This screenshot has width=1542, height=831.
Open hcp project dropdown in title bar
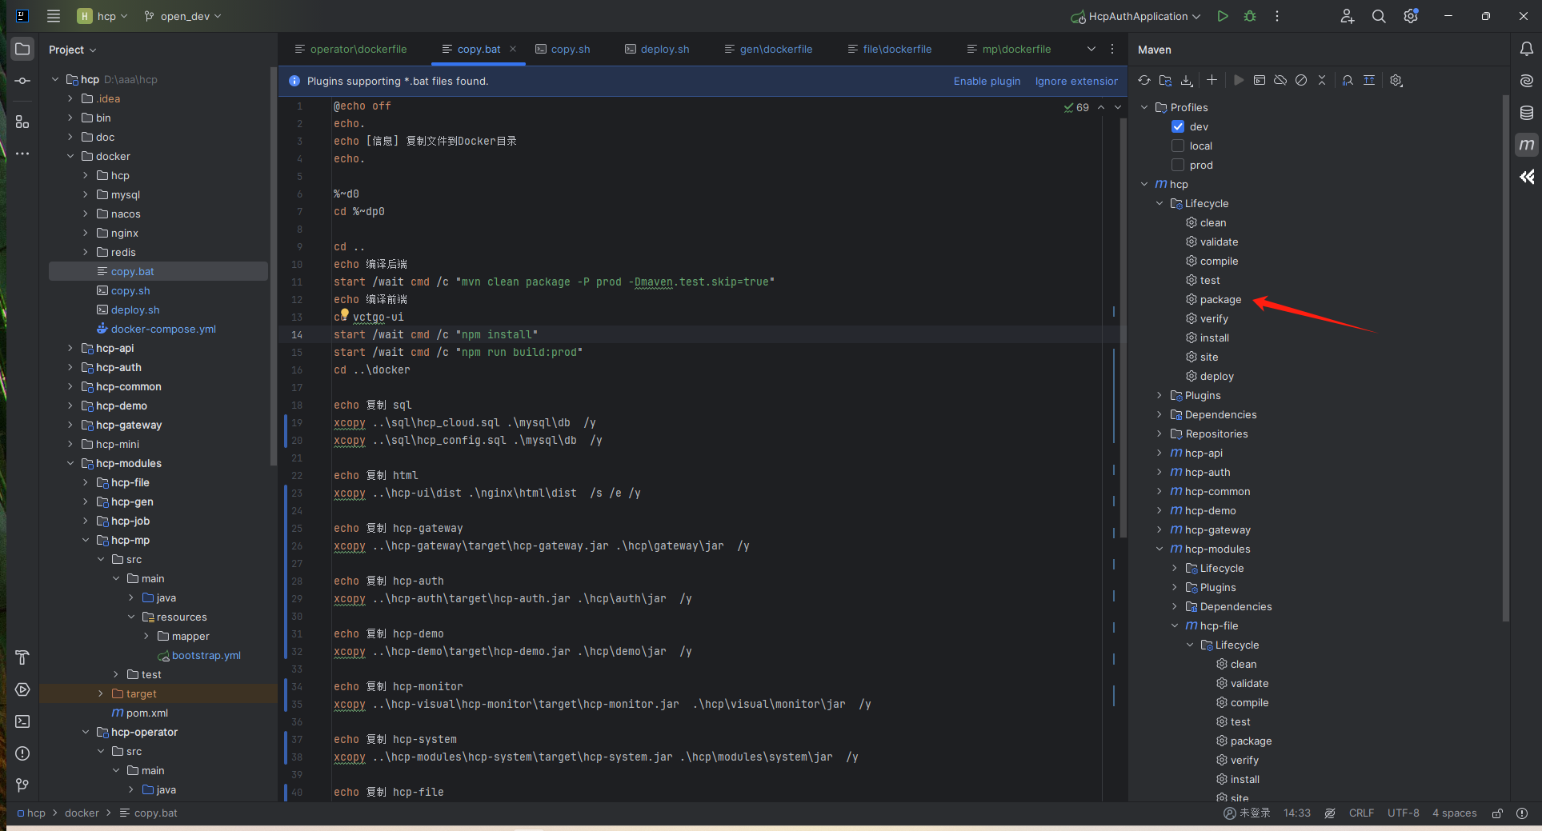[x=102, y=16]
